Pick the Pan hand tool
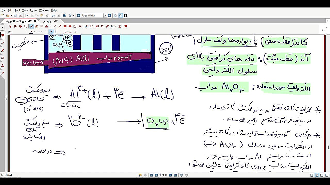 click(20, 26)
